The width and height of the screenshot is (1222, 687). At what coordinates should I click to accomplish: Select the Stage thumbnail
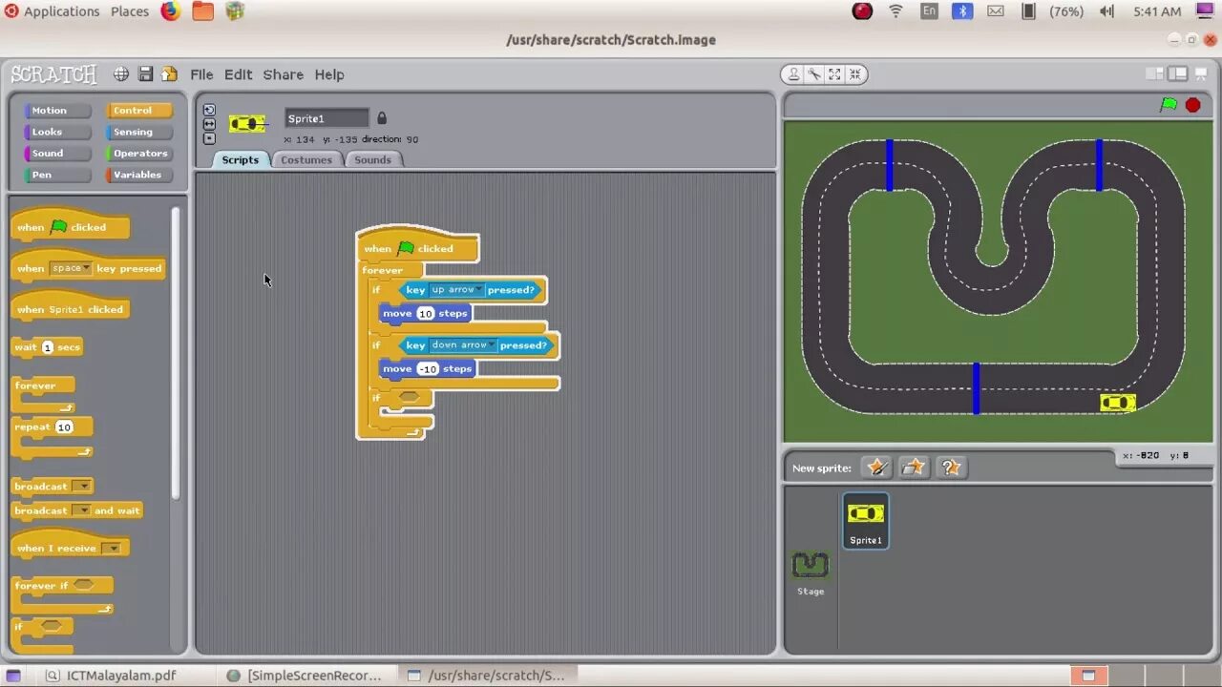[811, 572]
